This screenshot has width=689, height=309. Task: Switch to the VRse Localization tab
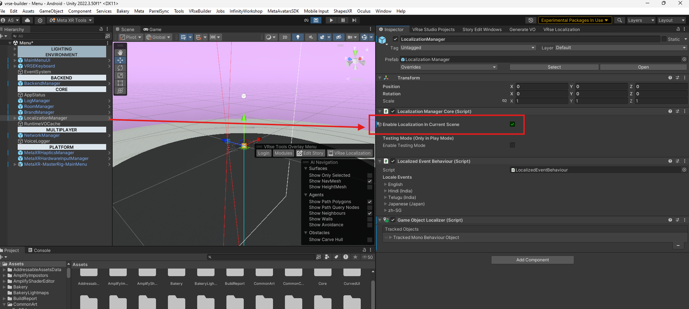[562, 30]
